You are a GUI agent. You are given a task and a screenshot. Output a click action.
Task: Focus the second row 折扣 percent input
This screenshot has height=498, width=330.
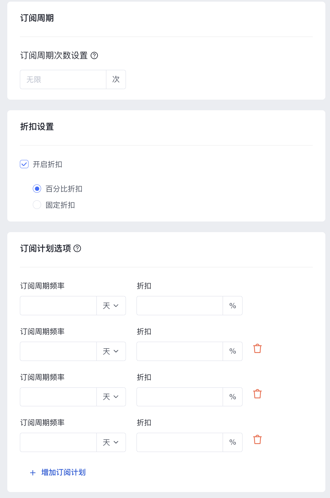point(180,351)
